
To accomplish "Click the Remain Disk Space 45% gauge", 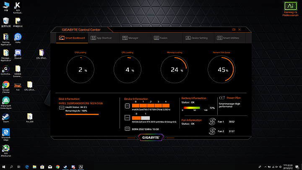I will 221,69.
